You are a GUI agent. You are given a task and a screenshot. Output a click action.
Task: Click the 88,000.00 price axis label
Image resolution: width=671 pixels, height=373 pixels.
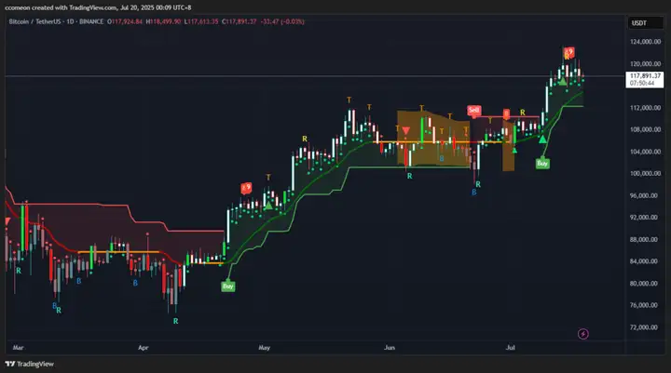coord(644,240)
